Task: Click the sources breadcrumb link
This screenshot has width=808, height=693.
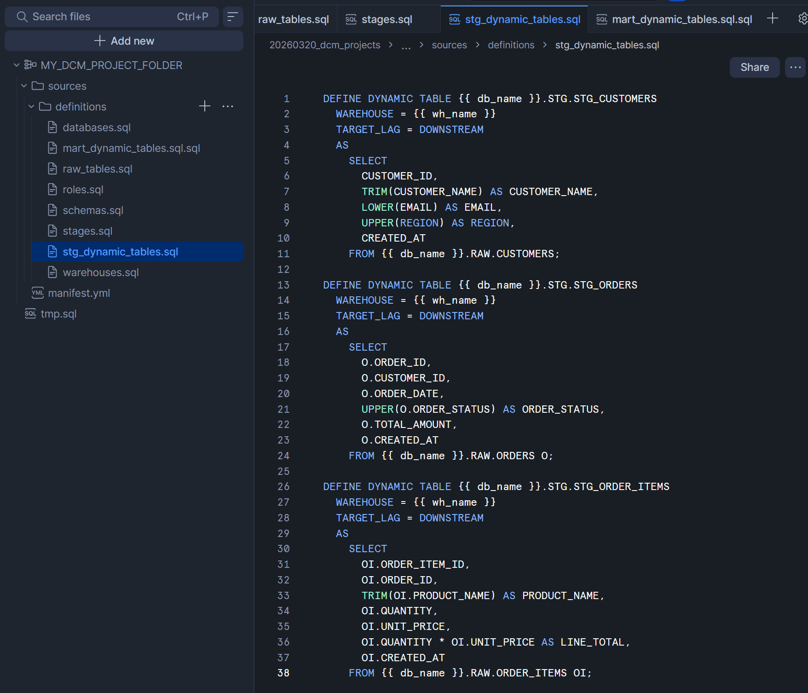Action: tap(449, 45)
